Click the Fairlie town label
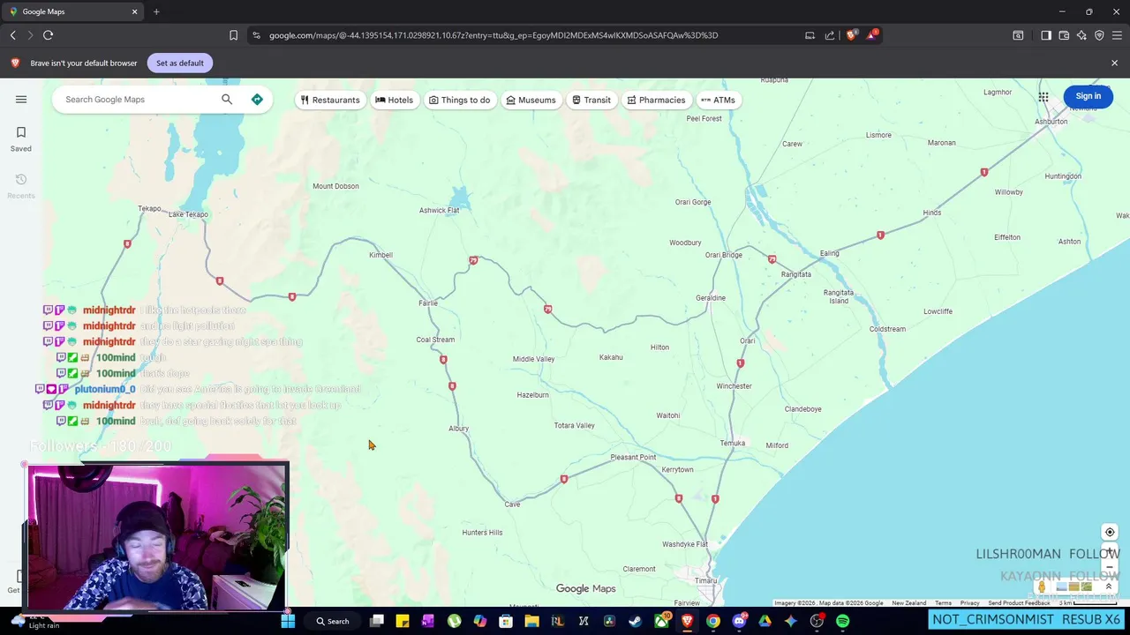1130x635 pixels. pyautogui.click(x=428, y=303)
